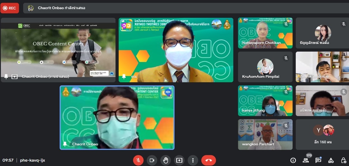Open the chat panel
This screenshot has width=349, height=166.
[x=318, y=160]
